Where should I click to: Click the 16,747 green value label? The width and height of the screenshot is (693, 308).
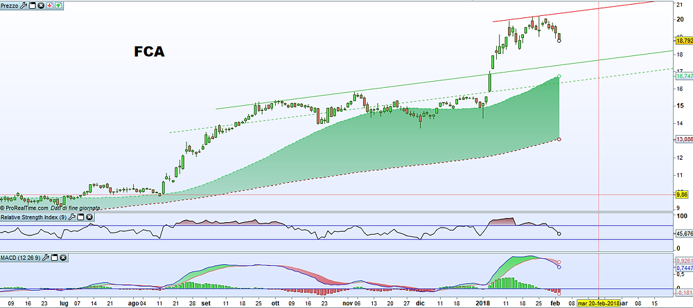tap(685, 76)
